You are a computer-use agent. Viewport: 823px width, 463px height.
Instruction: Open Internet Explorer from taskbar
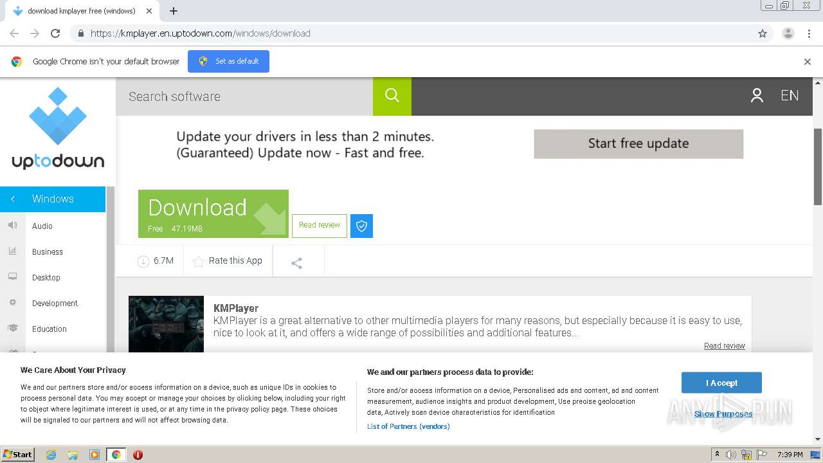(51, 455)
